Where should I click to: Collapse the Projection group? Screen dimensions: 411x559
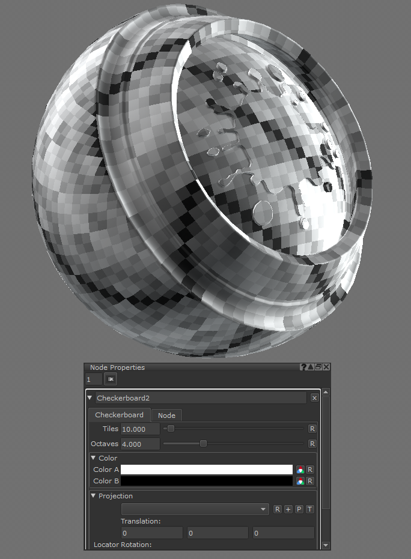[93, 496]
